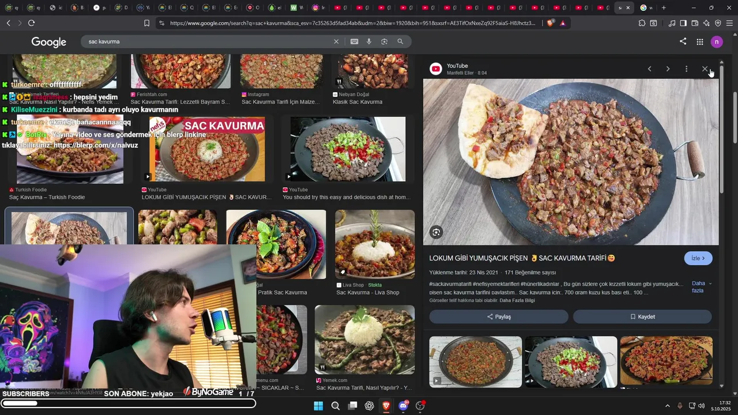
Task: Open the middle related image with green peppers
Action: (x=571, y=362)
